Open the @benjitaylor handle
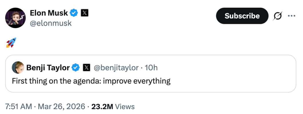This screenshot has height=114, width=303. [116, 68]
